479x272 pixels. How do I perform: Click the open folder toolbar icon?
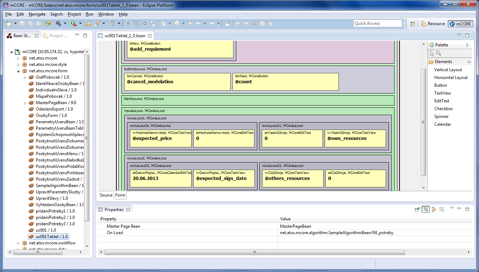coord(88,23)
